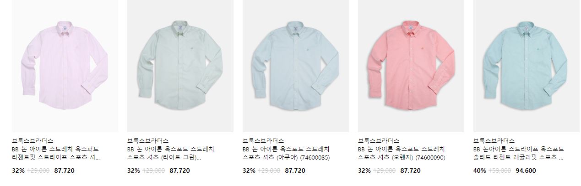Open the (라이트 그린) shirt title link
The image size is (581, 186).
pyautogui.click(x=171, y=154)
